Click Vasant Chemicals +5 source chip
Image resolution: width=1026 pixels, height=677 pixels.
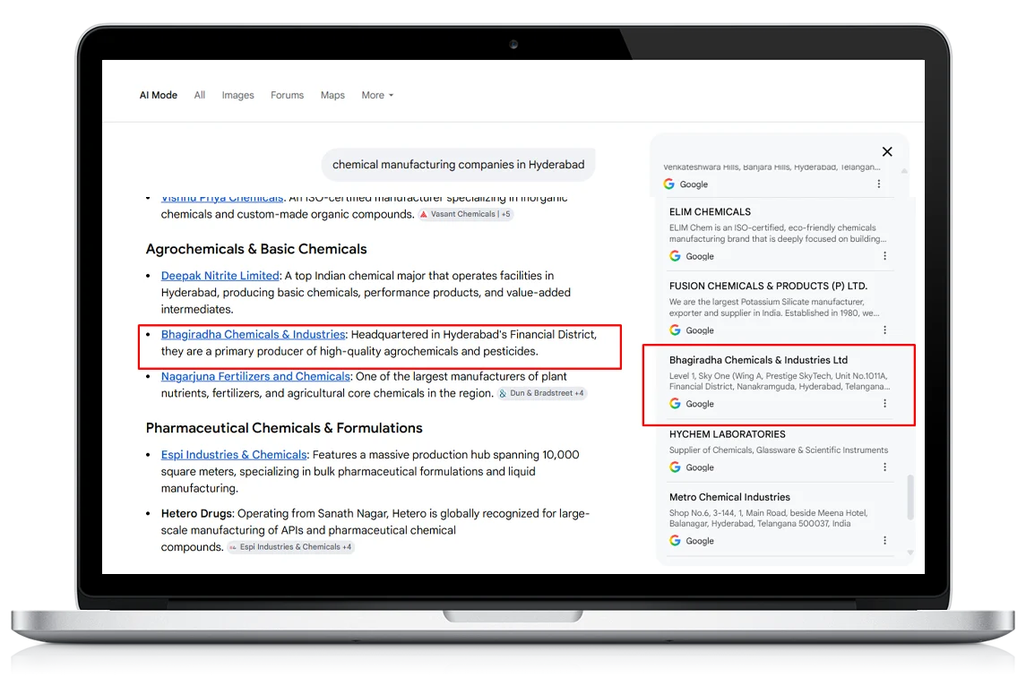click(x=465, y=215)
